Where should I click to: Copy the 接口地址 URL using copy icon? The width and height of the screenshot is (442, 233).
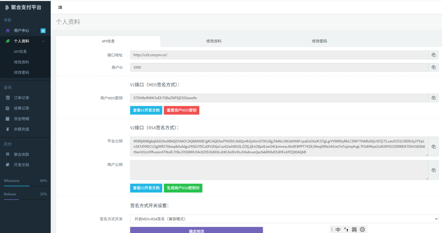point(433,55)
